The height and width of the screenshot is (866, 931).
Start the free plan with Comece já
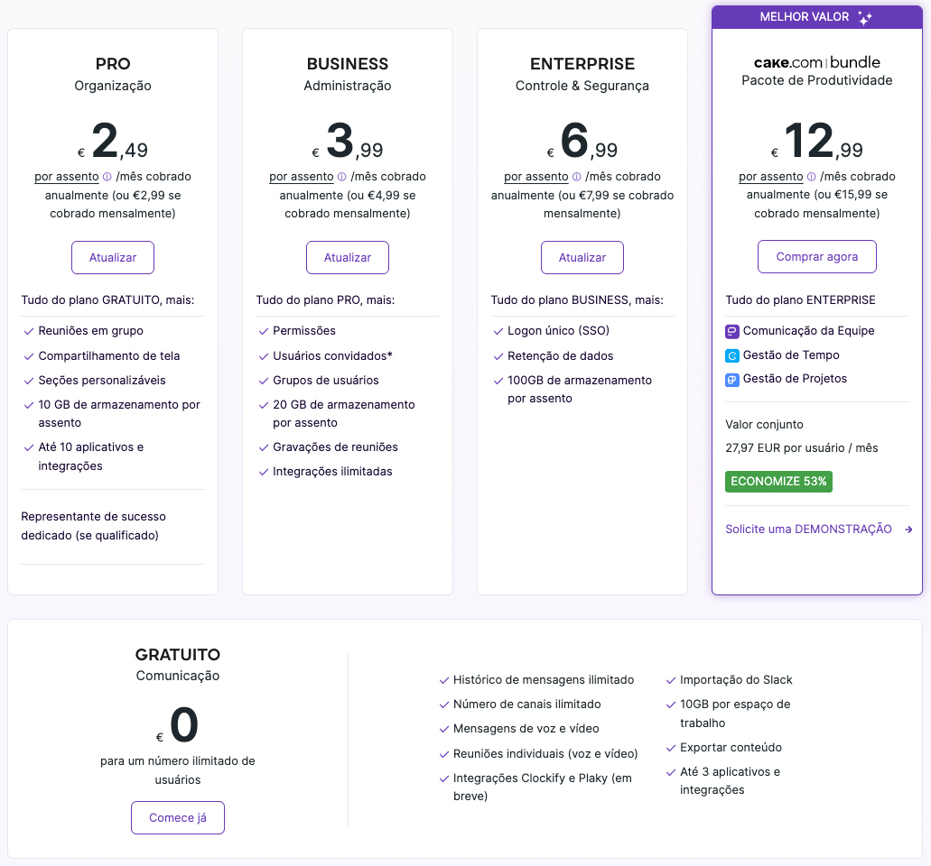coord(178,817)
